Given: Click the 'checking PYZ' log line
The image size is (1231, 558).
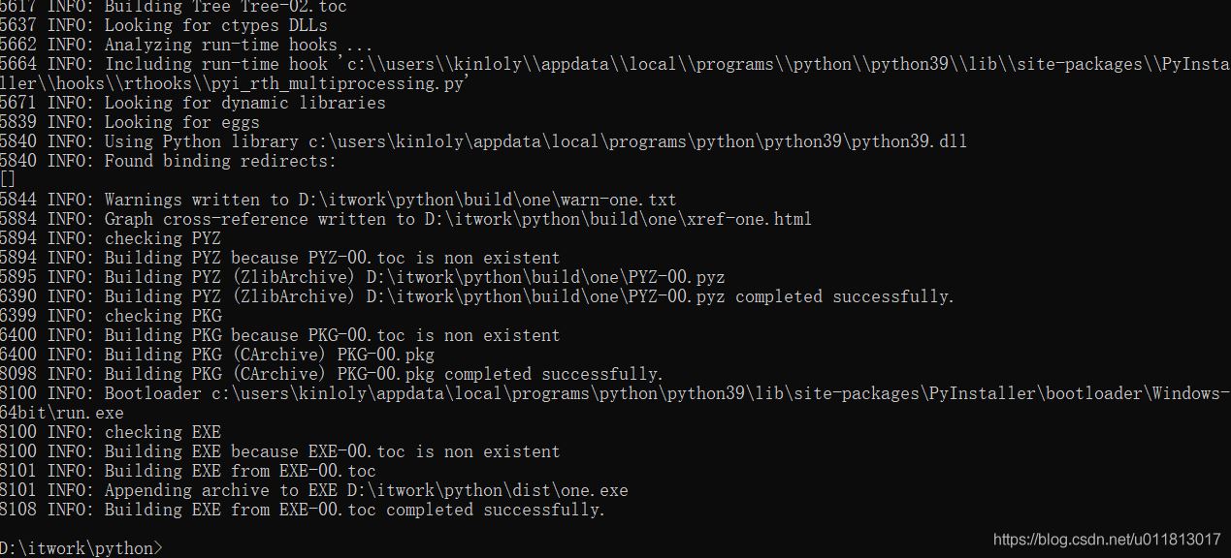Looking at the screenshot, I should [162, 238].
